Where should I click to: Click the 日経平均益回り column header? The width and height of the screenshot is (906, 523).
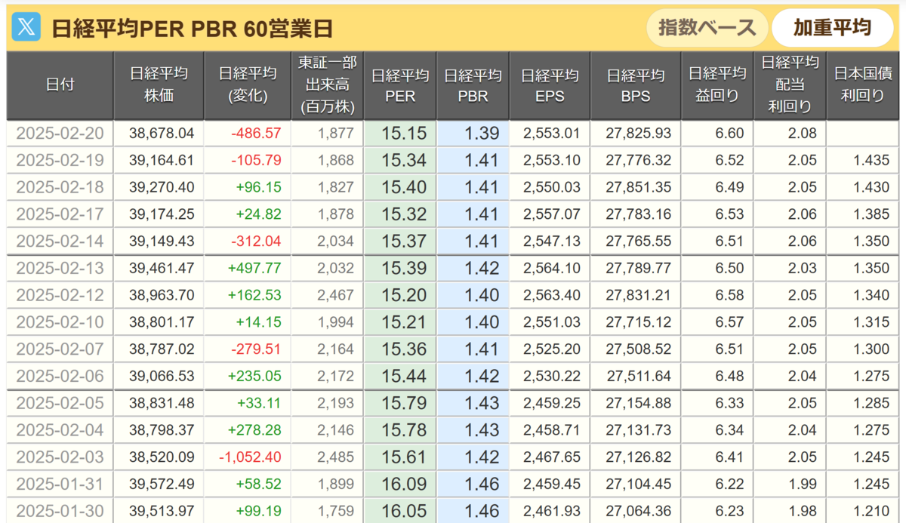[x=717, y=85]
